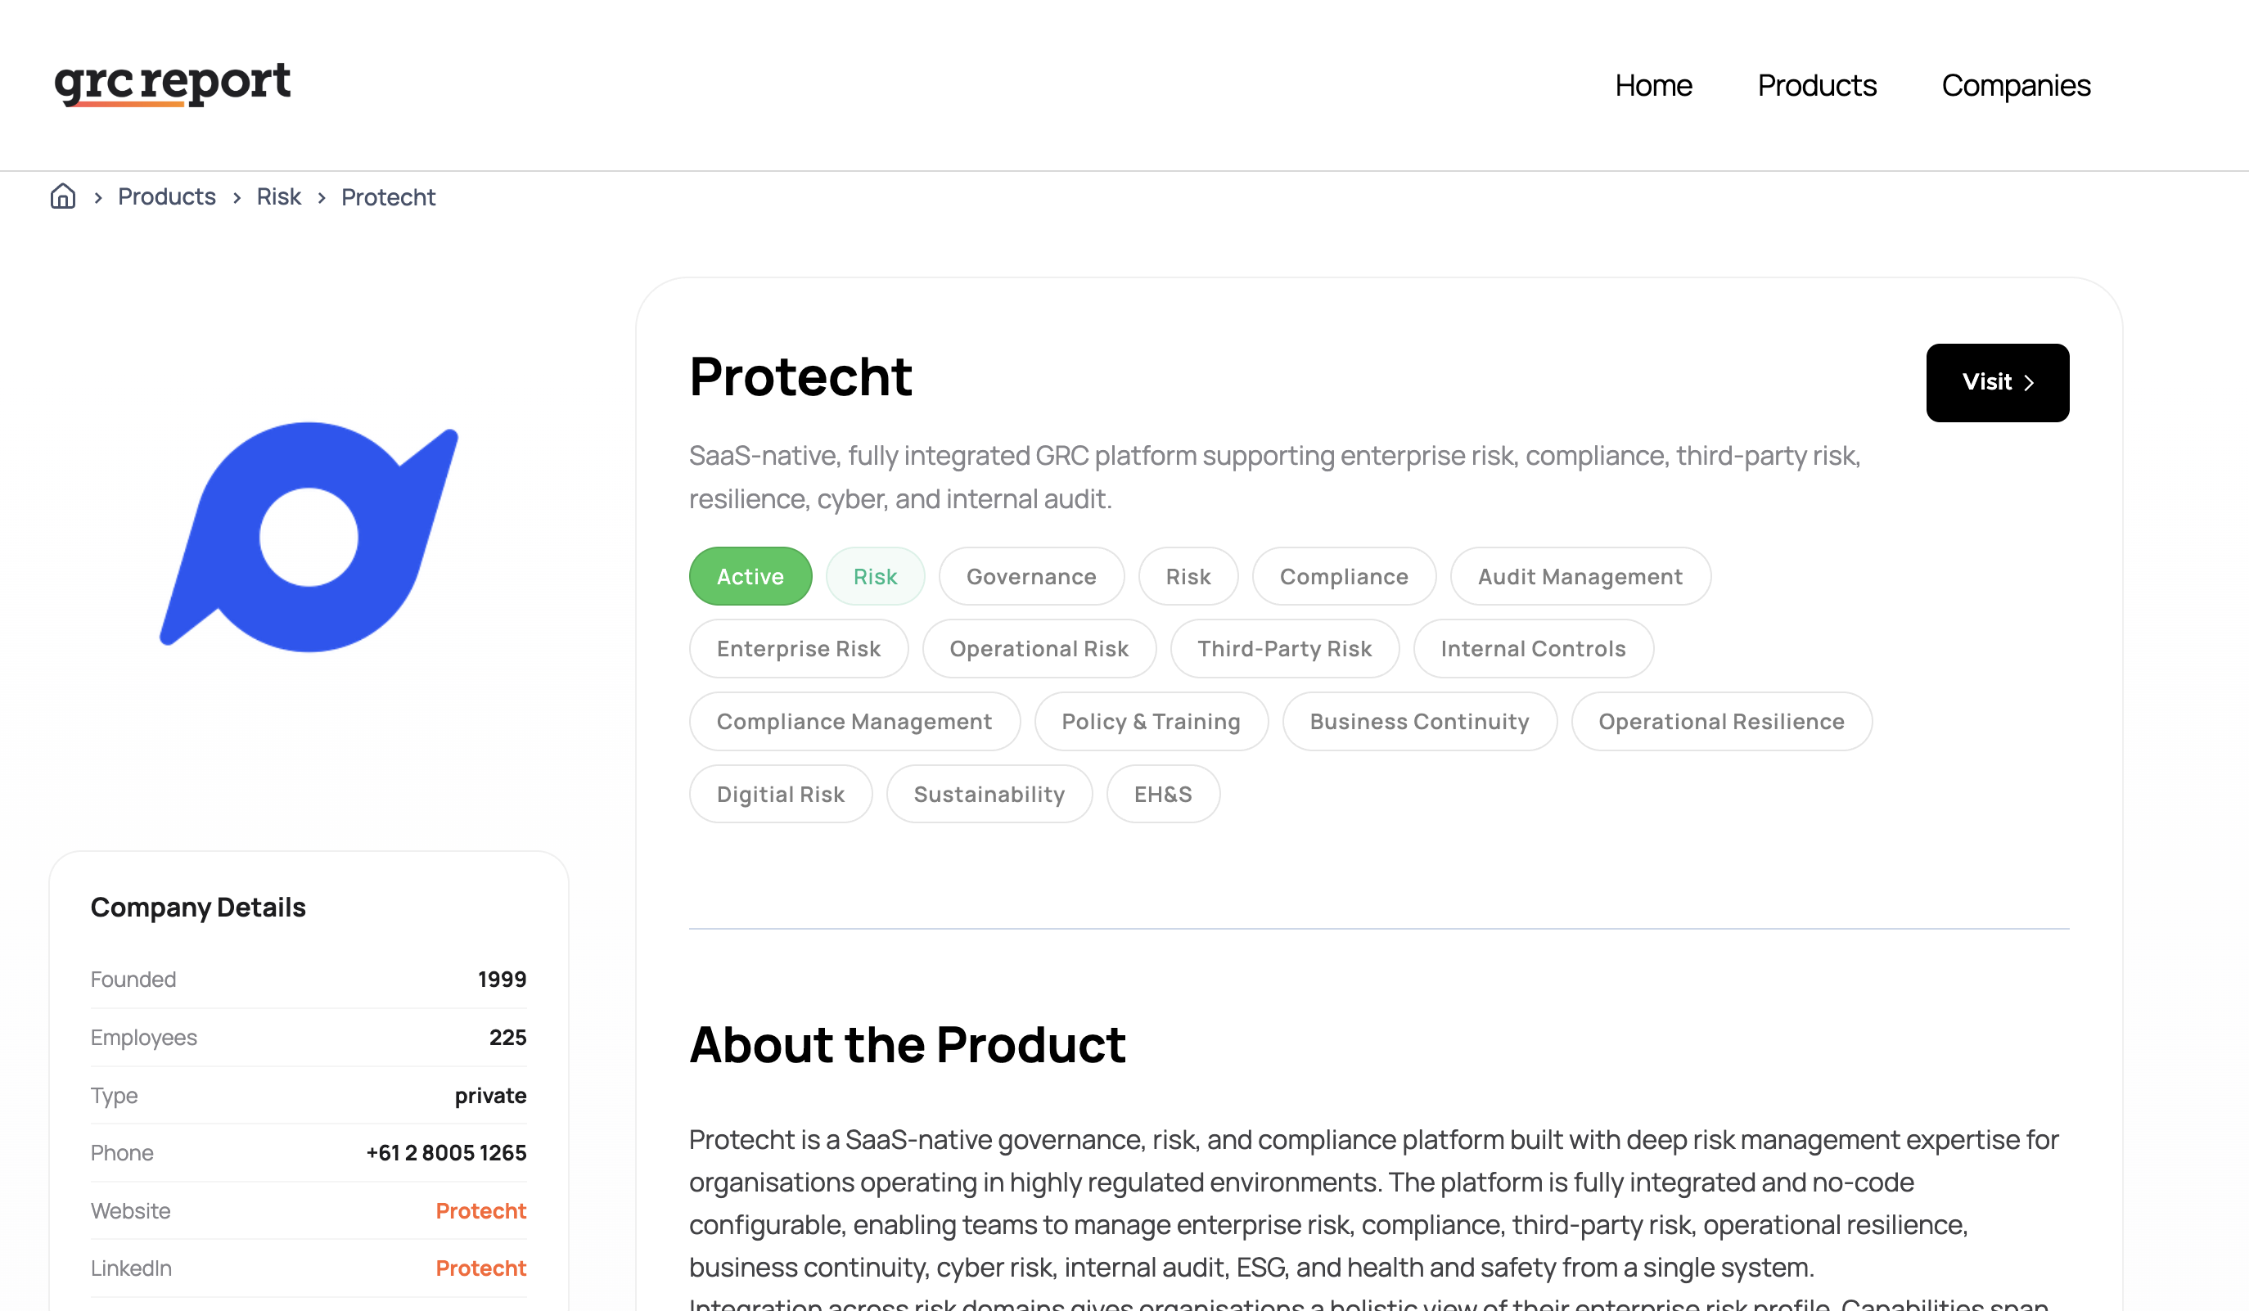Select the Third-Party Risk tag
Viewport: 2249px width, 1311px height.
pyautogui.click(x=1284, y=649)
